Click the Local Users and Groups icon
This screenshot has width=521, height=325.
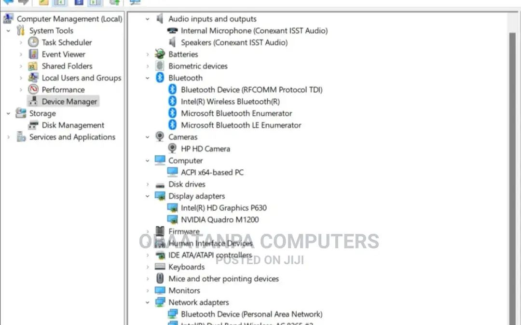coord(33,78)
